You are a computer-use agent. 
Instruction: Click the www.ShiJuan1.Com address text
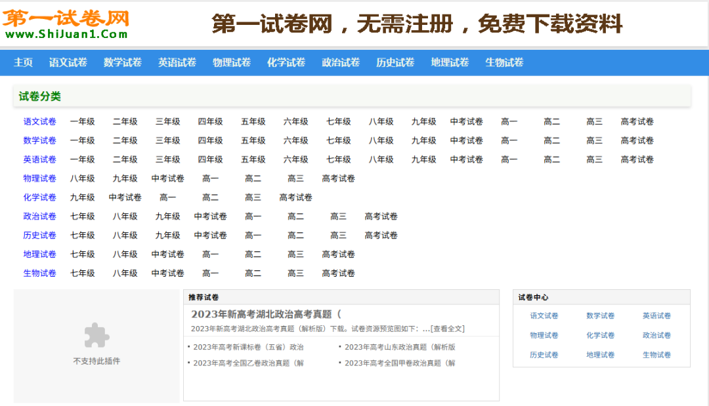(x=64, y=33)
